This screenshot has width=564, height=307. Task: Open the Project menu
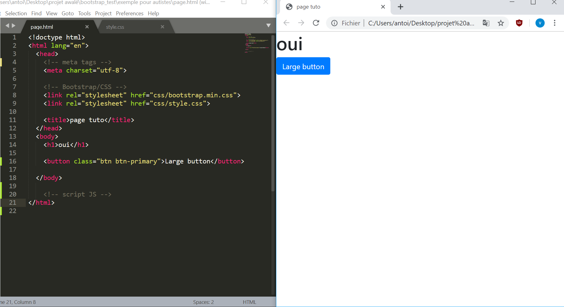pos(103,13)
